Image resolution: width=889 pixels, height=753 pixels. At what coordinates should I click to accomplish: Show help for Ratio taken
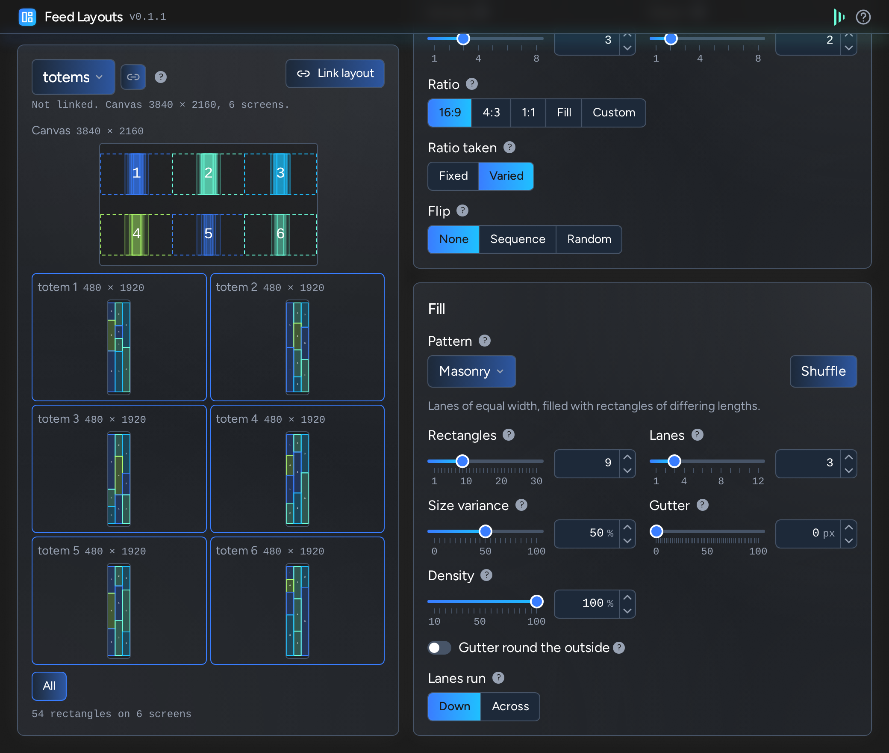tap(509, 147)
